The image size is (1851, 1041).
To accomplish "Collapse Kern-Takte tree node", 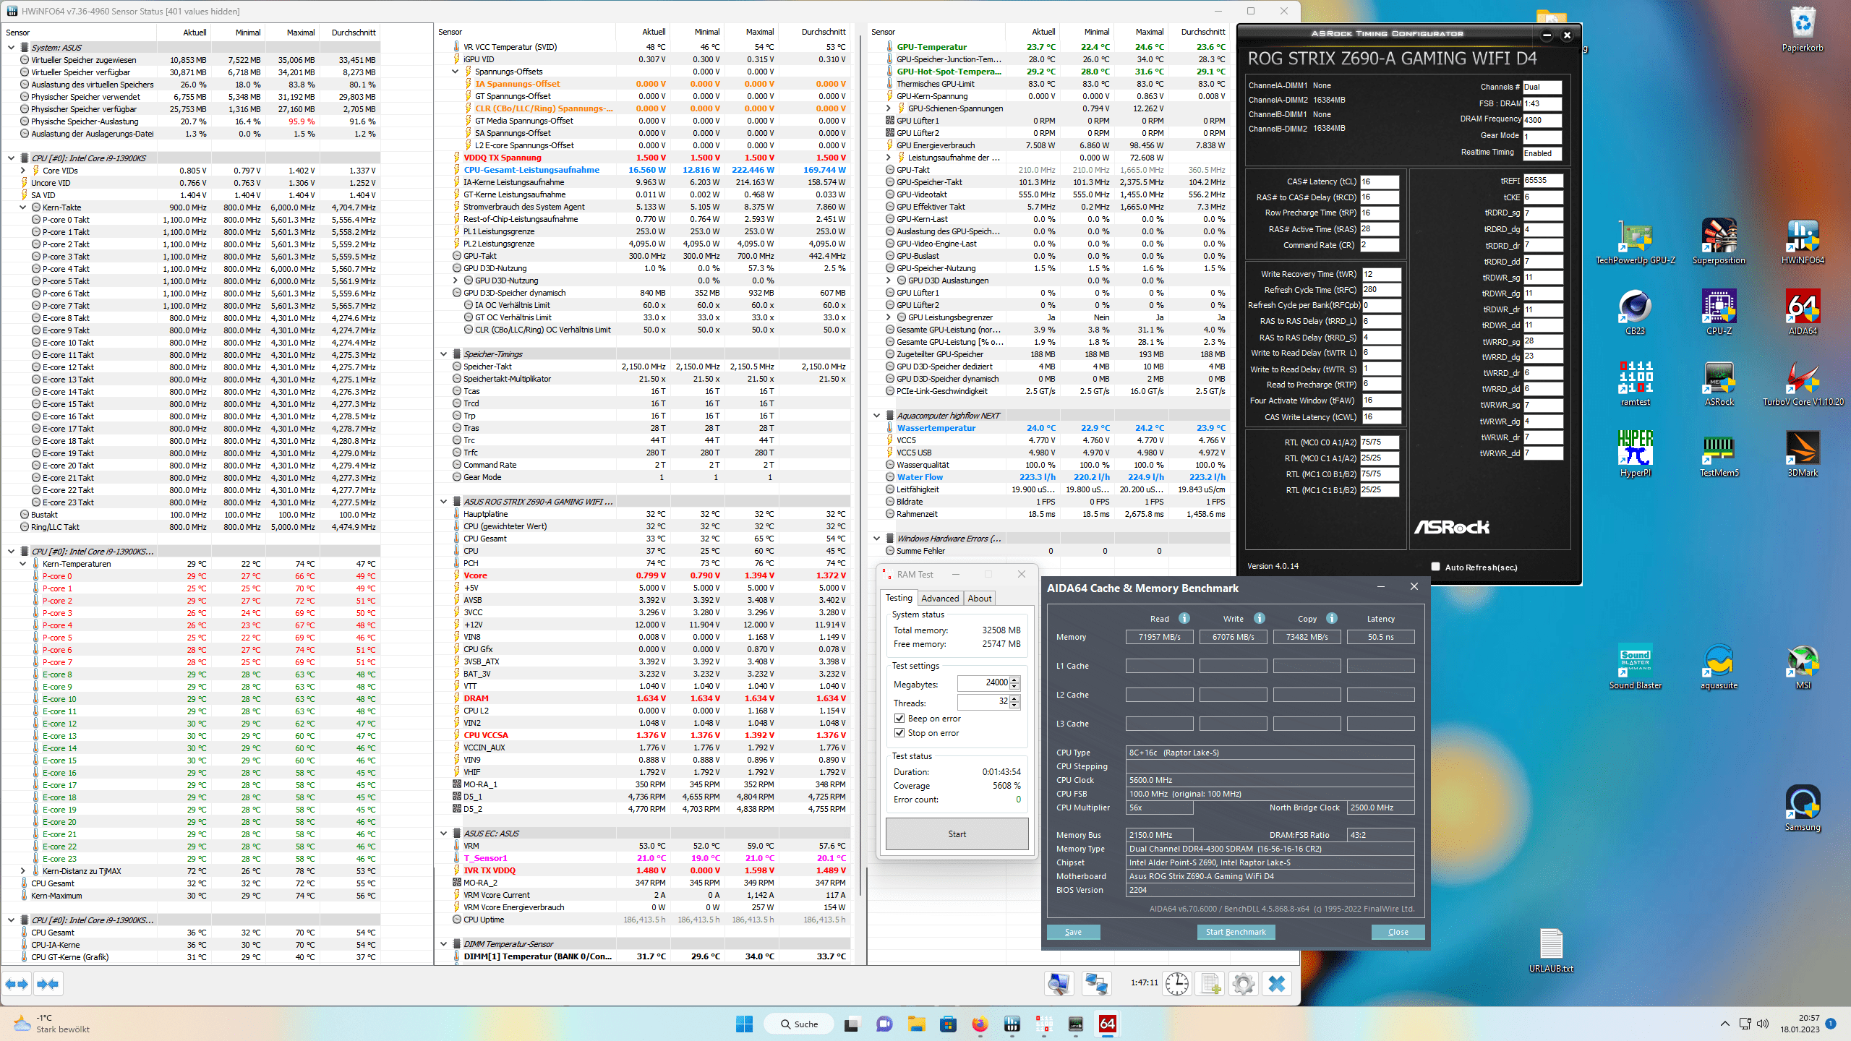I will [x=23, y=207].
